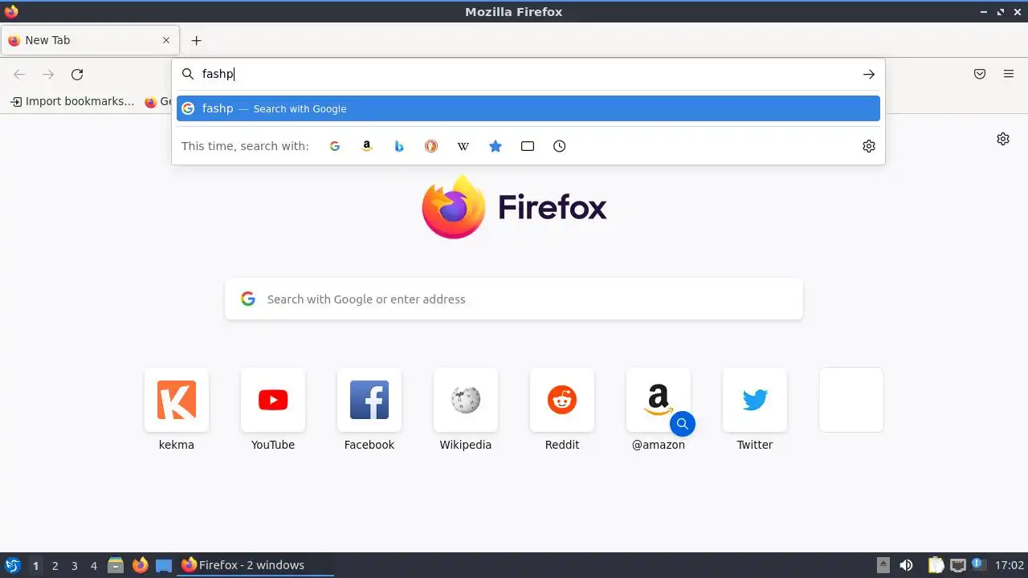This screenshot has width=1028, height=578.
Task: Focus the 'Search with Google or enter address' box
Action: pos(514,299)
